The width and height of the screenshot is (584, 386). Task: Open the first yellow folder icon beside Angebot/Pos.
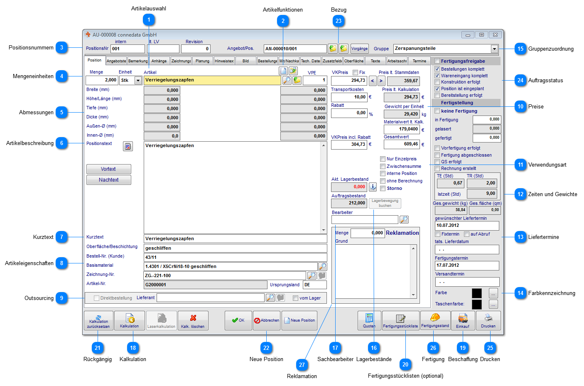pos(333,49)
